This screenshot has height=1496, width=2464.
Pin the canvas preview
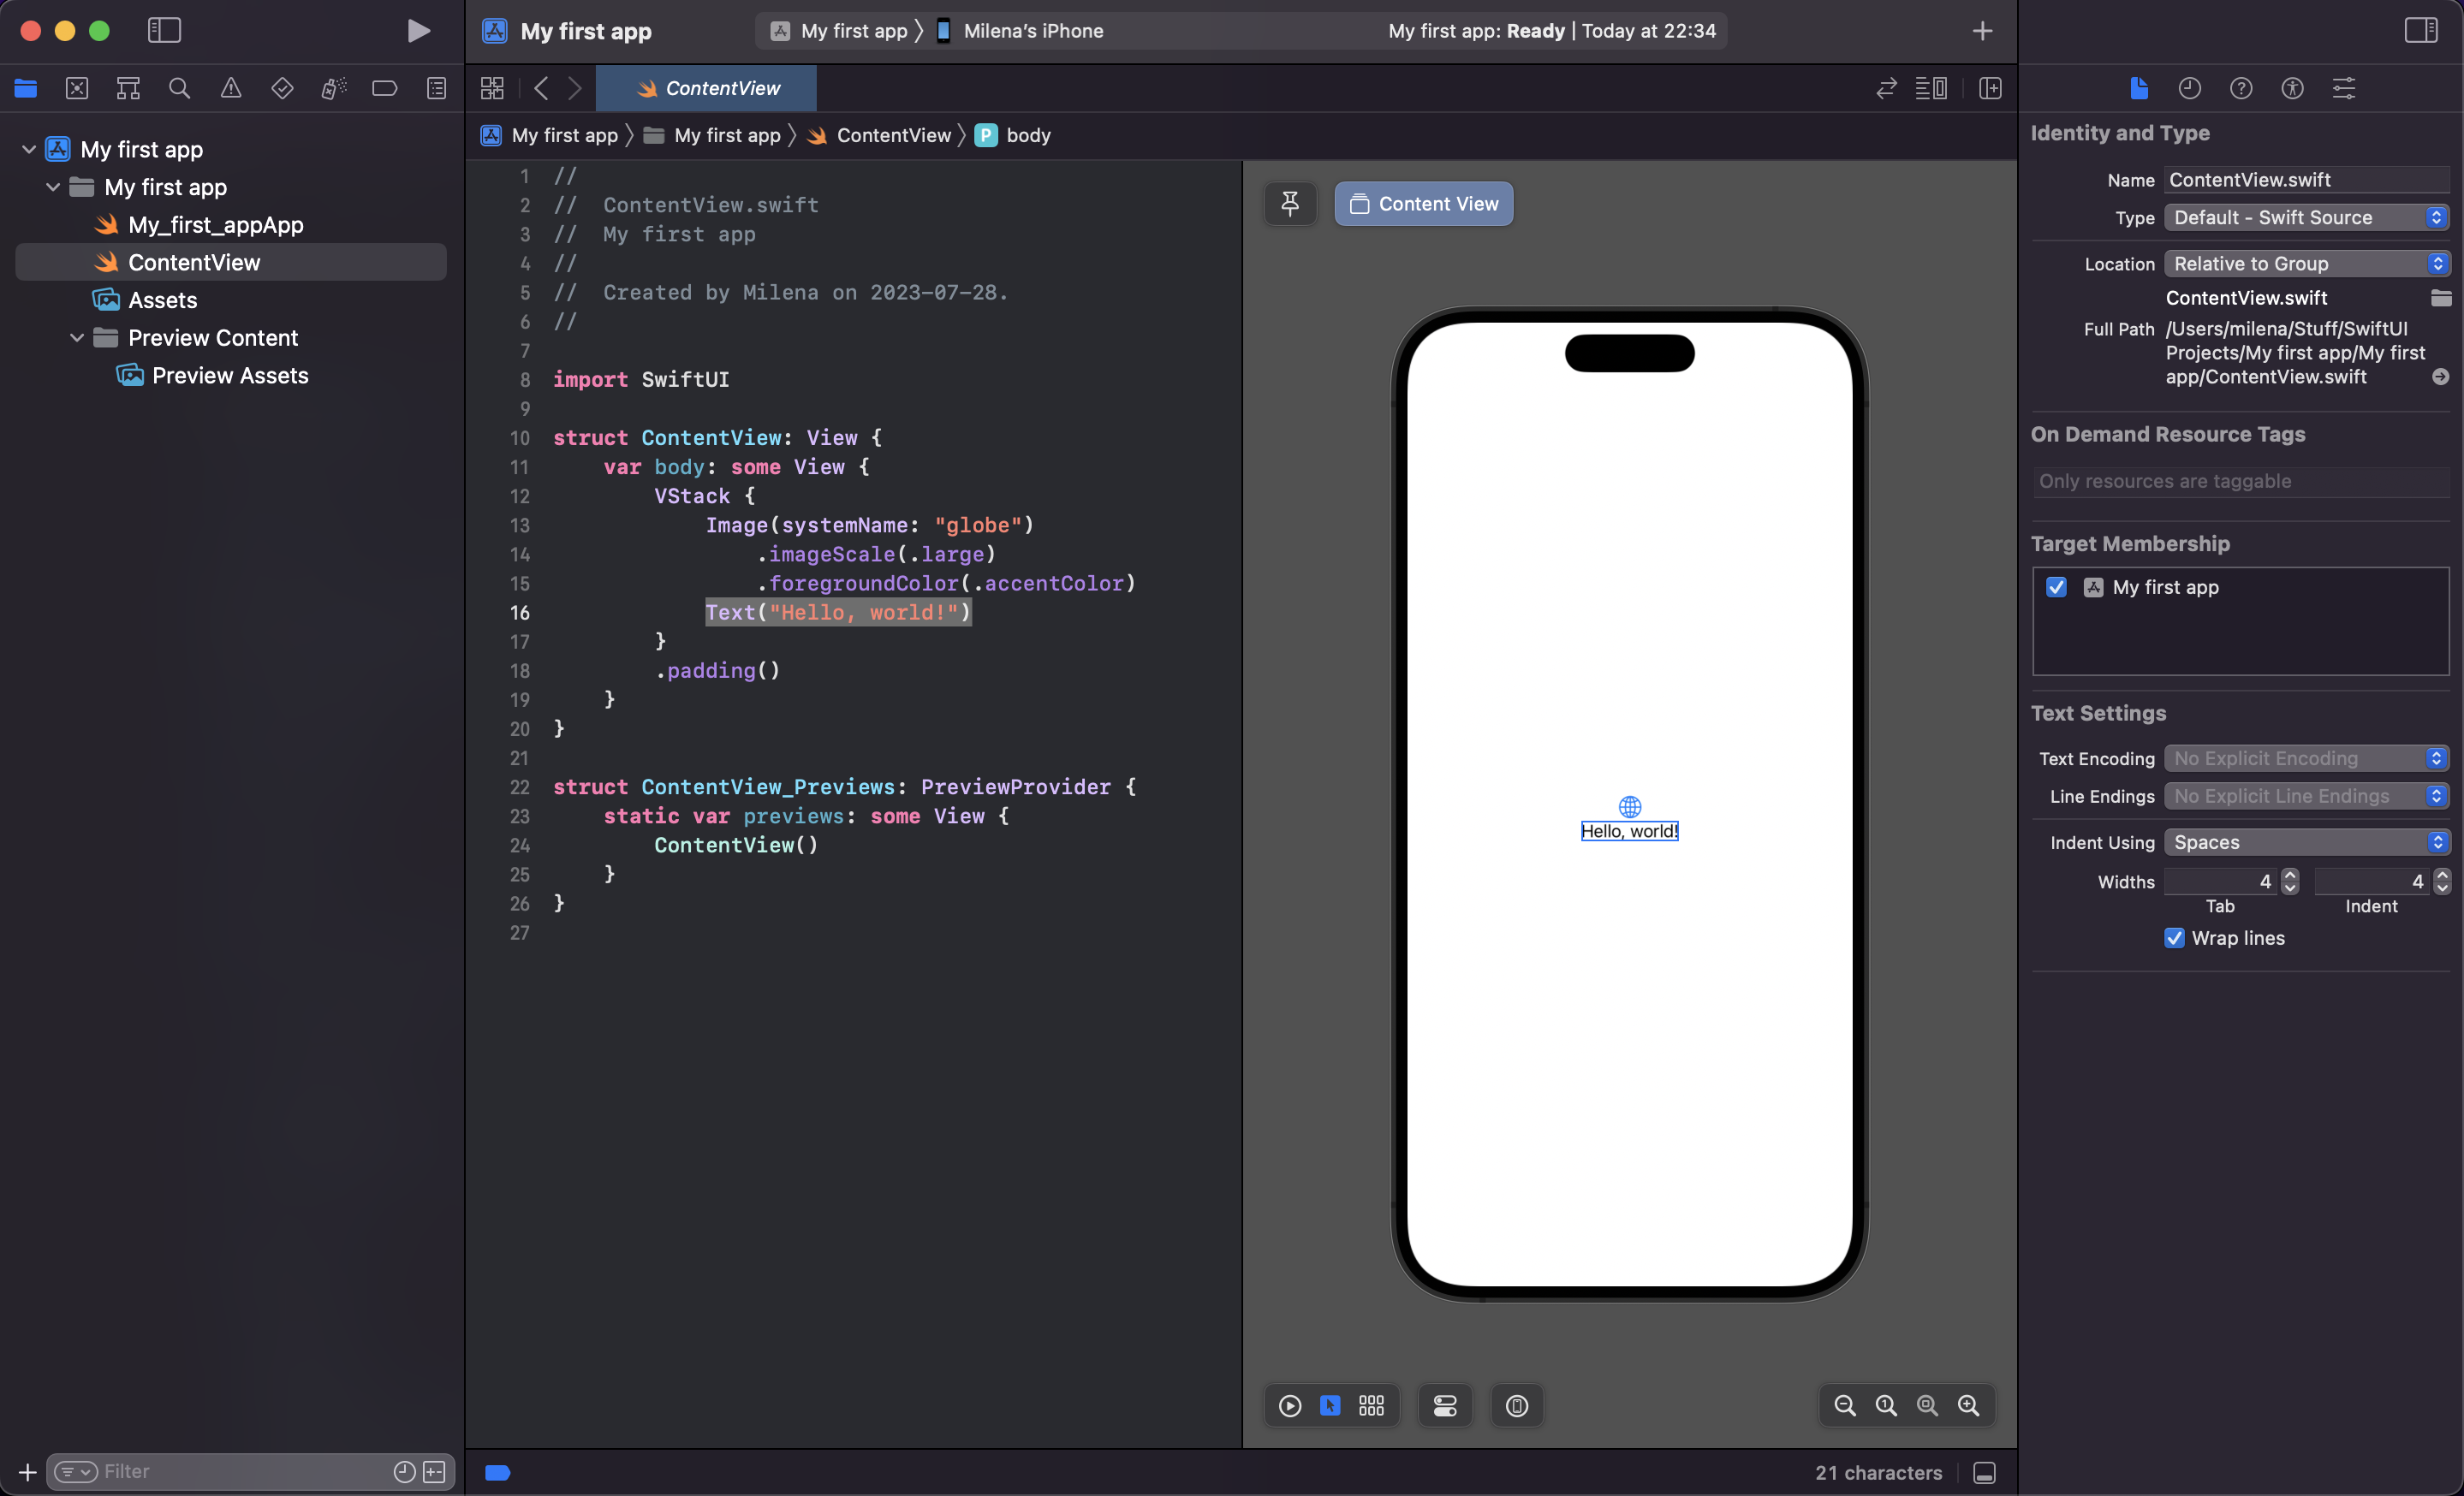1290,204
